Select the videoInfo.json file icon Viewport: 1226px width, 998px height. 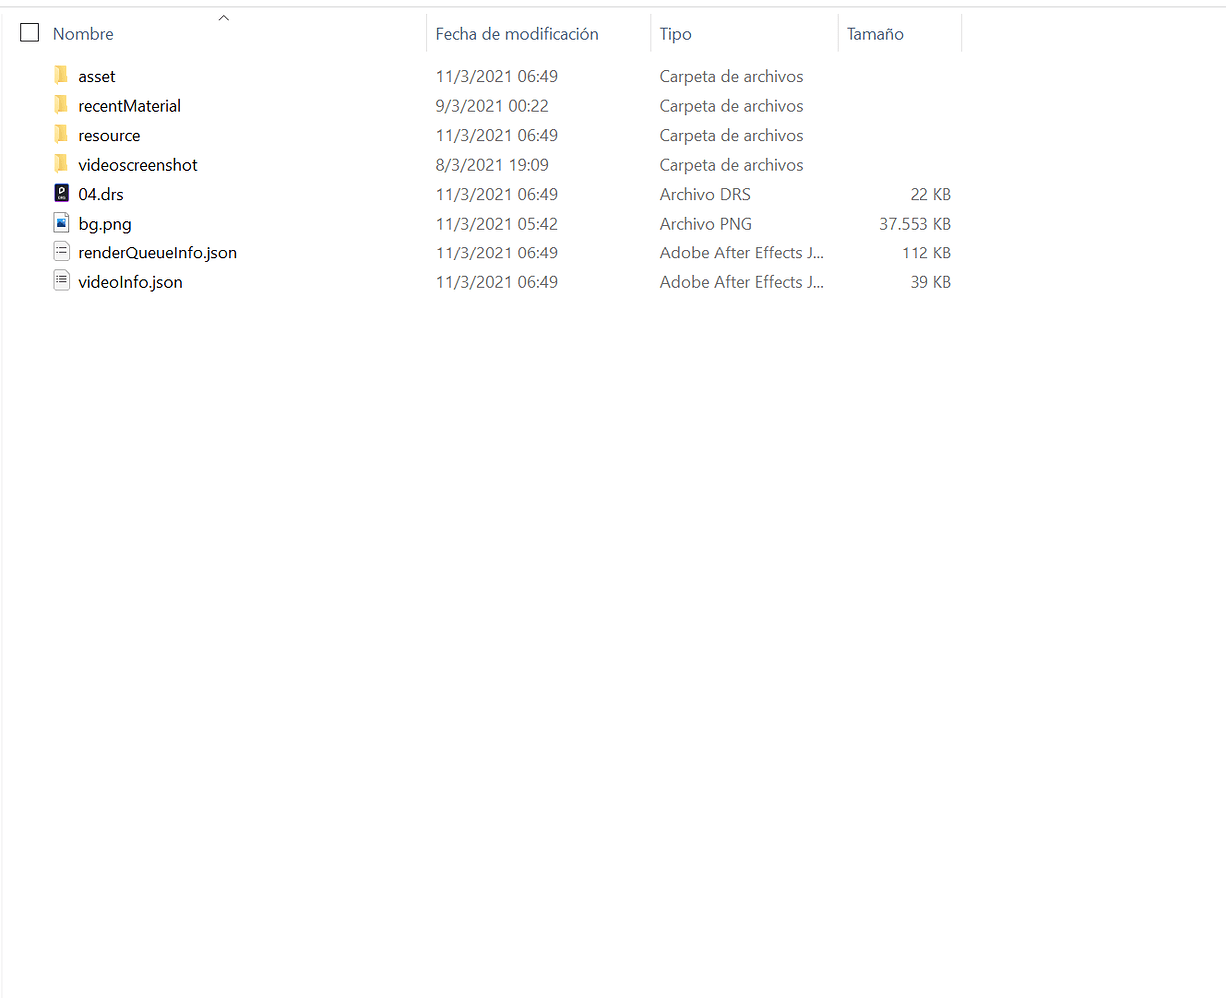tap(61, 282)
